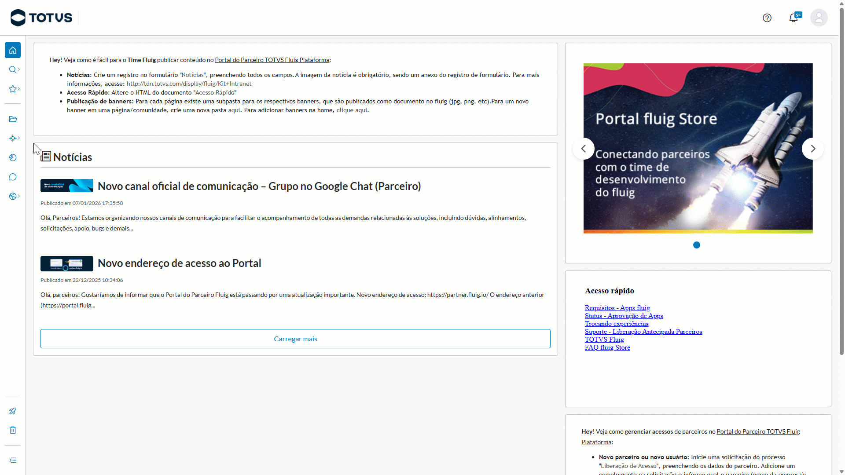Select the carousel dot indicator below the banner
The image size is (845, 475).
click(697, 245)
